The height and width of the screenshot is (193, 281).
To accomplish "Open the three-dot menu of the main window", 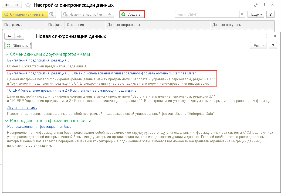I will (x=266, y=5).
